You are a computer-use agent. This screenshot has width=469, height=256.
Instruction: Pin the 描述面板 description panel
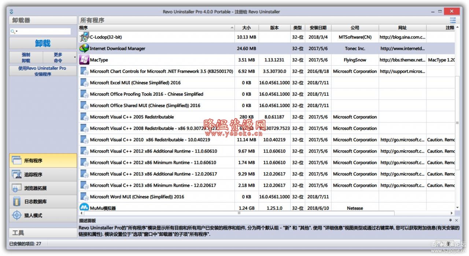[x=450, y=220]
